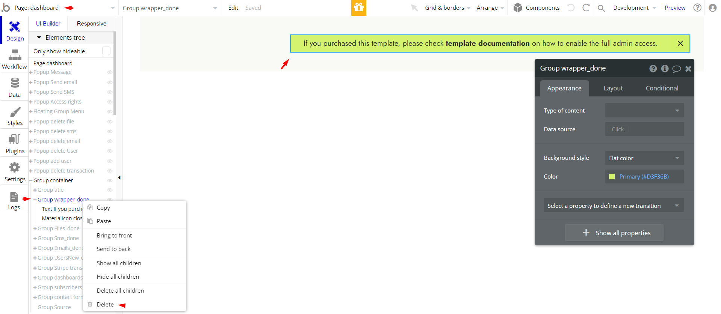721x314 pixels.
Task: Open the Type of content dropdown
Action: tap(644, 110)
